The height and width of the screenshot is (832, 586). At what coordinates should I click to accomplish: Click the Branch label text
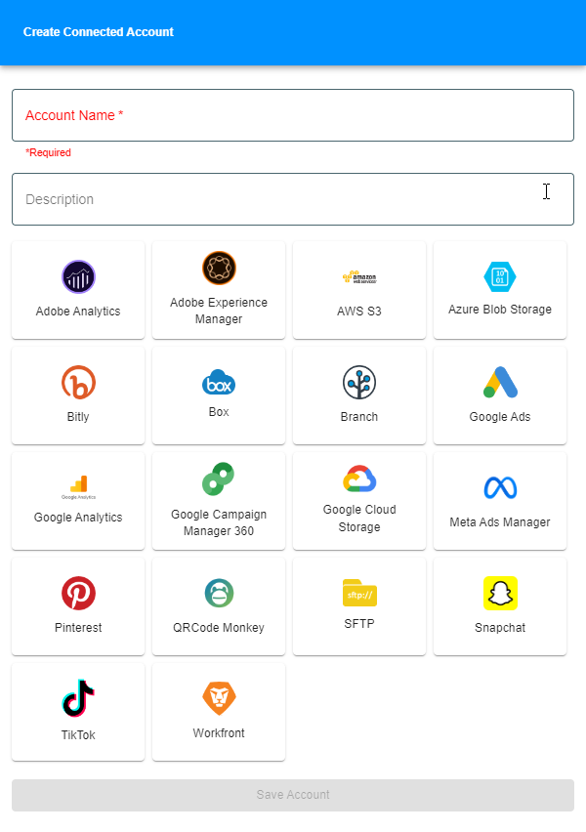359,417
